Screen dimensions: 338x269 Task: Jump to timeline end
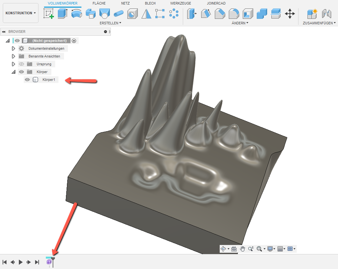click(x=37, y=262)
